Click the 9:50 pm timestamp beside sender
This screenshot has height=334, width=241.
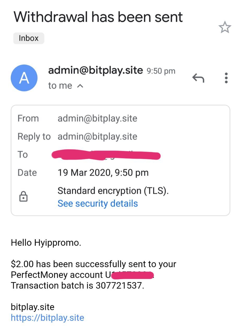click(161, 71)
